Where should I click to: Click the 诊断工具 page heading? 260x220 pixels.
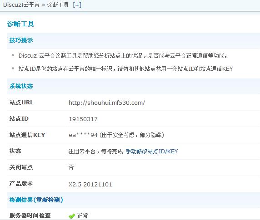coord(20,24)
